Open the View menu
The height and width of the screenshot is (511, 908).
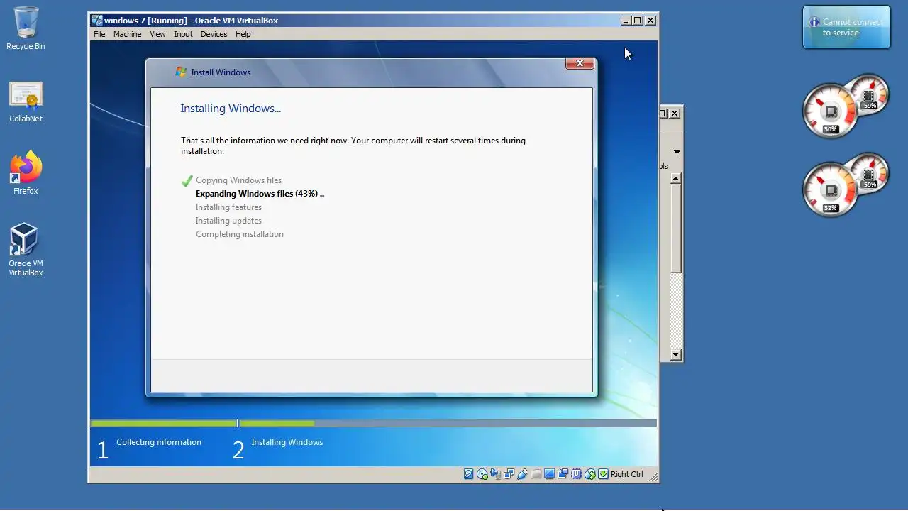tap(157, 34)
